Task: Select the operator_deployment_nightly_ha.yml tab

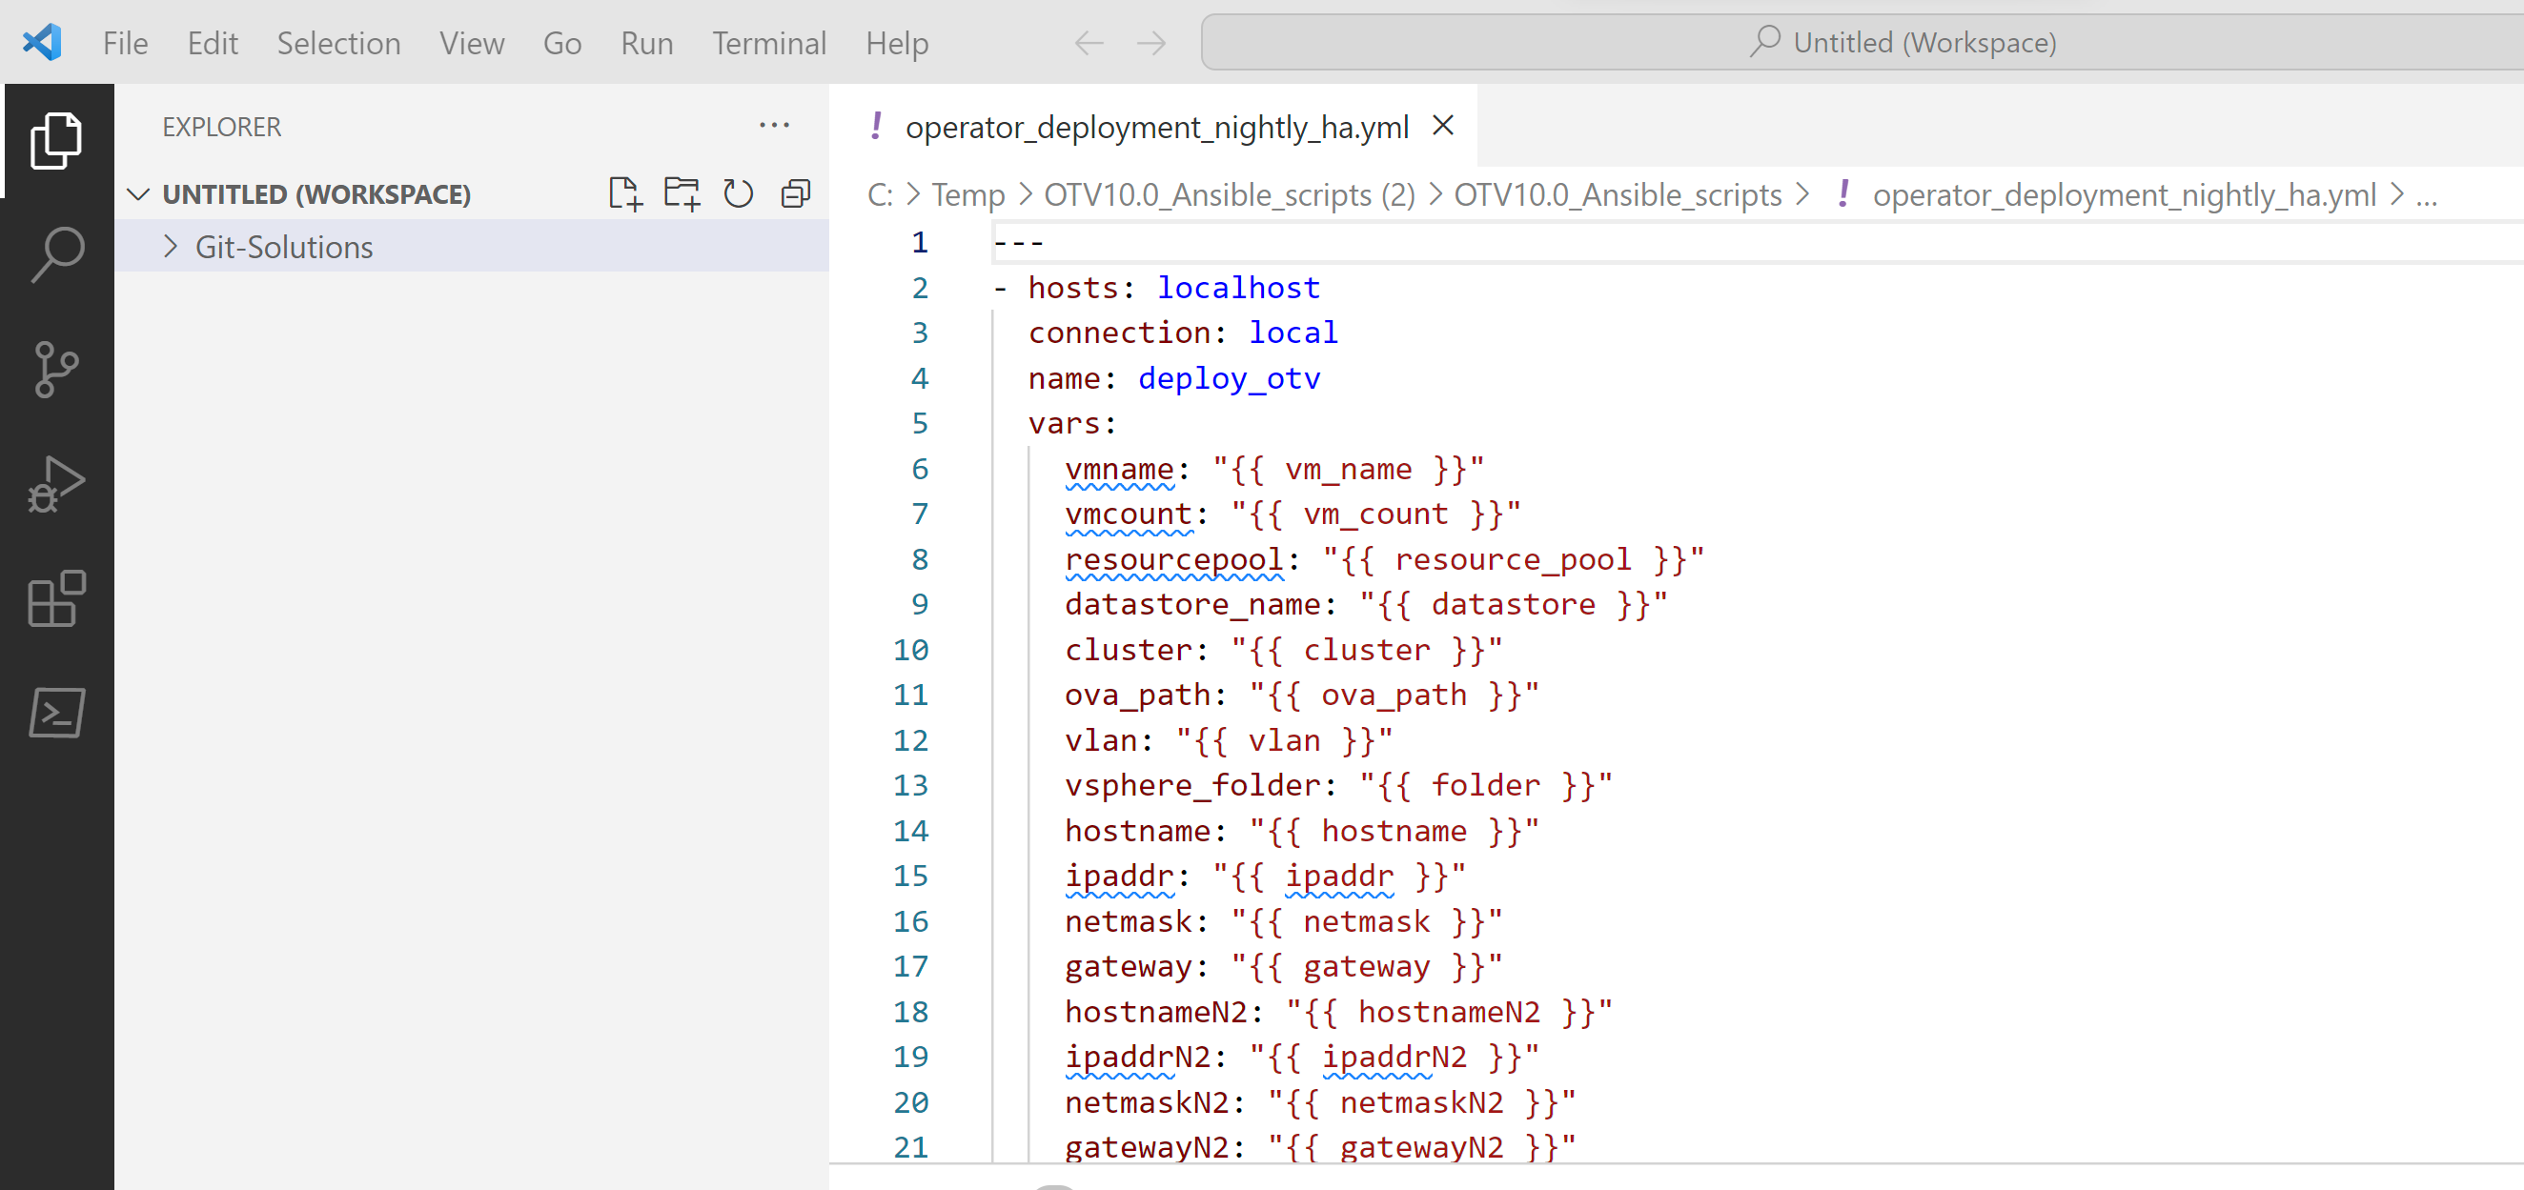Action: pyautogui.click(x=1156, y=128)
